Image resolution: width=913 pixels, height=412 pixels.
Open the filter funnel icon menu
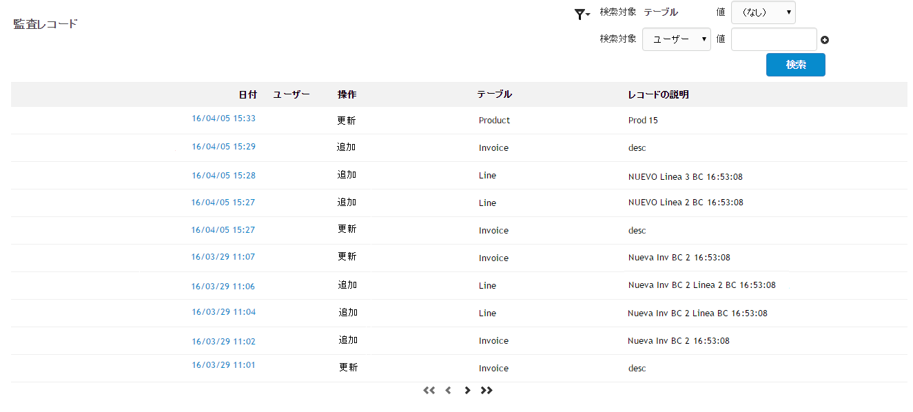pos(582,14)
